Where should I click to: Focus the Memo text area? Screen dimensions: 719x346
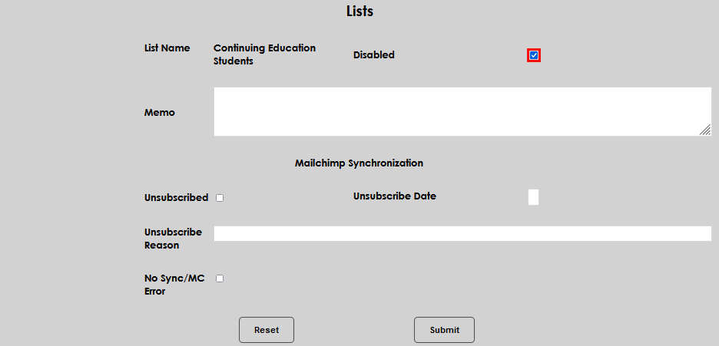pos(461,112)
